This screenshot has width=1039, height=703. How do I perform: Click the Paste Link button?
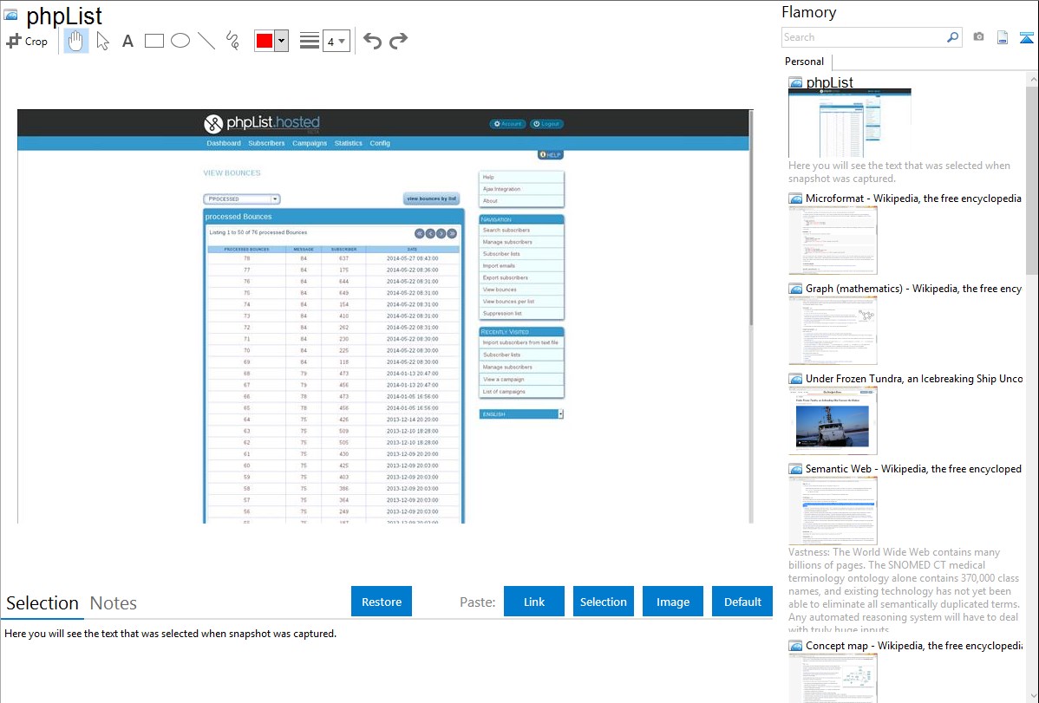pyautogui.click(x=534, y=602)
